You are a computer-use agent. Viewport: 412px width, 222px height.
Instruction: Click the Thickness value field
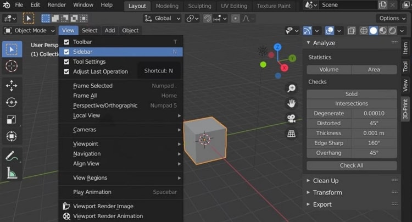(374, 133)
